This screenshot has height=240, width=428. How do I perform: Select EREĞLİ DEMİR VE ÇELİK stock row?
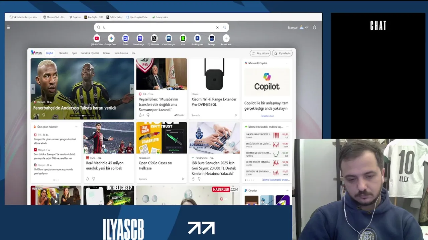(x=267, y=145)
